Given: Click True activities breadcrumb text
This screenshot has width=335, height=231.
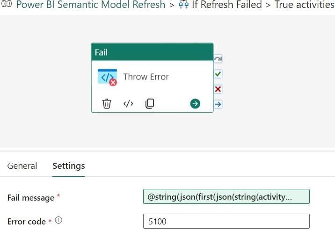Looking at the screenshot, I should click(304, 5).
